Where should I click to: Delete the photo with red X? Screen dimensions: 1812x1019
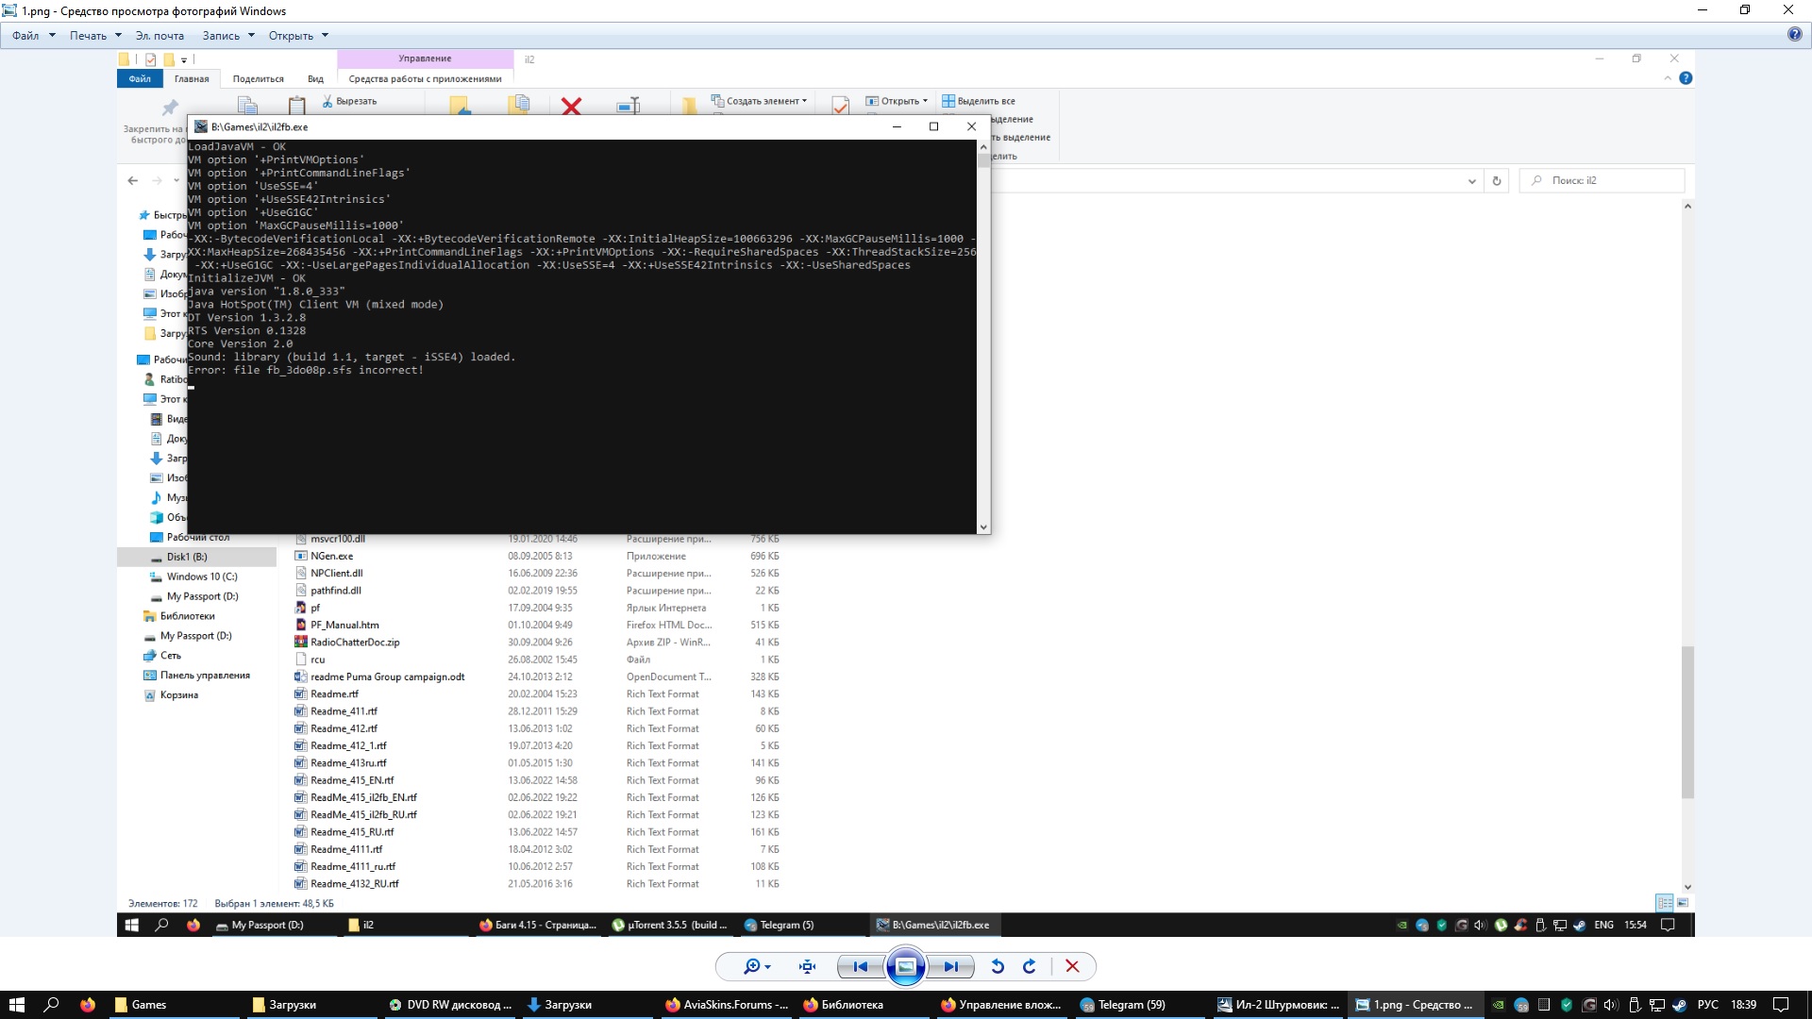[1072, 966]
